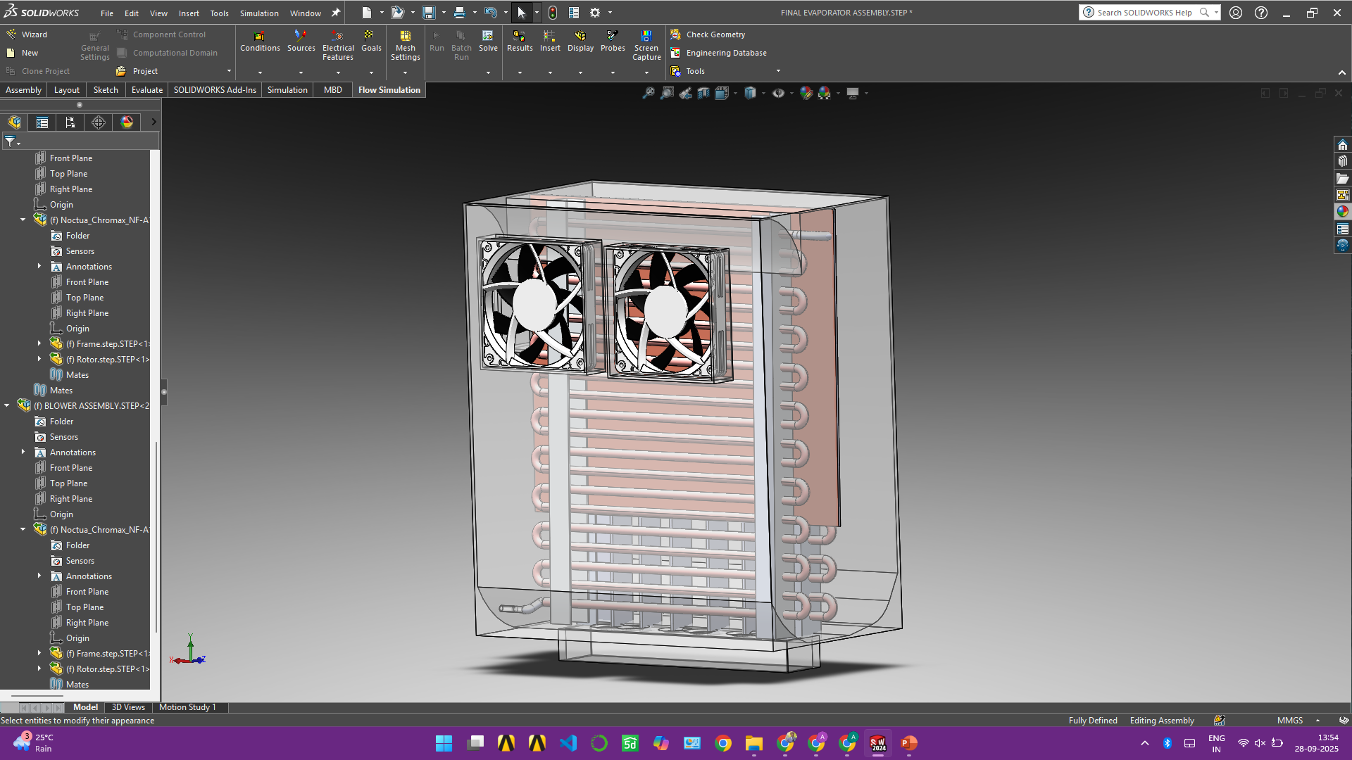Collapse the BLOWER ASSEMBLY.STEP tree node

(7, 405)
